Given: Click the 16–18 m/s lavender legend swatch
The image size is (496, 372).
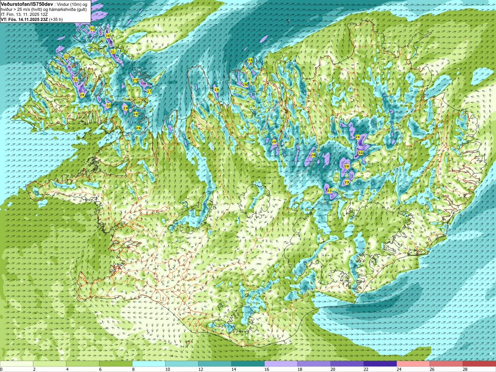Looking at the screenshot, I should point(281,364).
